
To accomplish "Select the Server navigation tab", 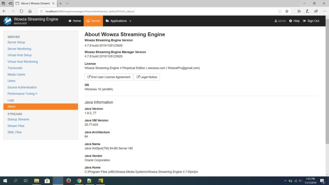I will point(93,21).
